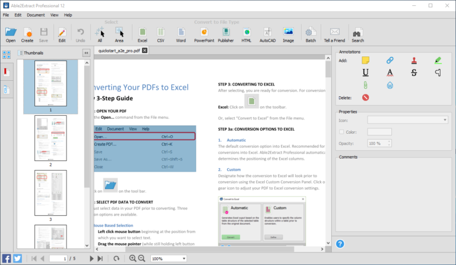Open the View menu

click(55, 15)
